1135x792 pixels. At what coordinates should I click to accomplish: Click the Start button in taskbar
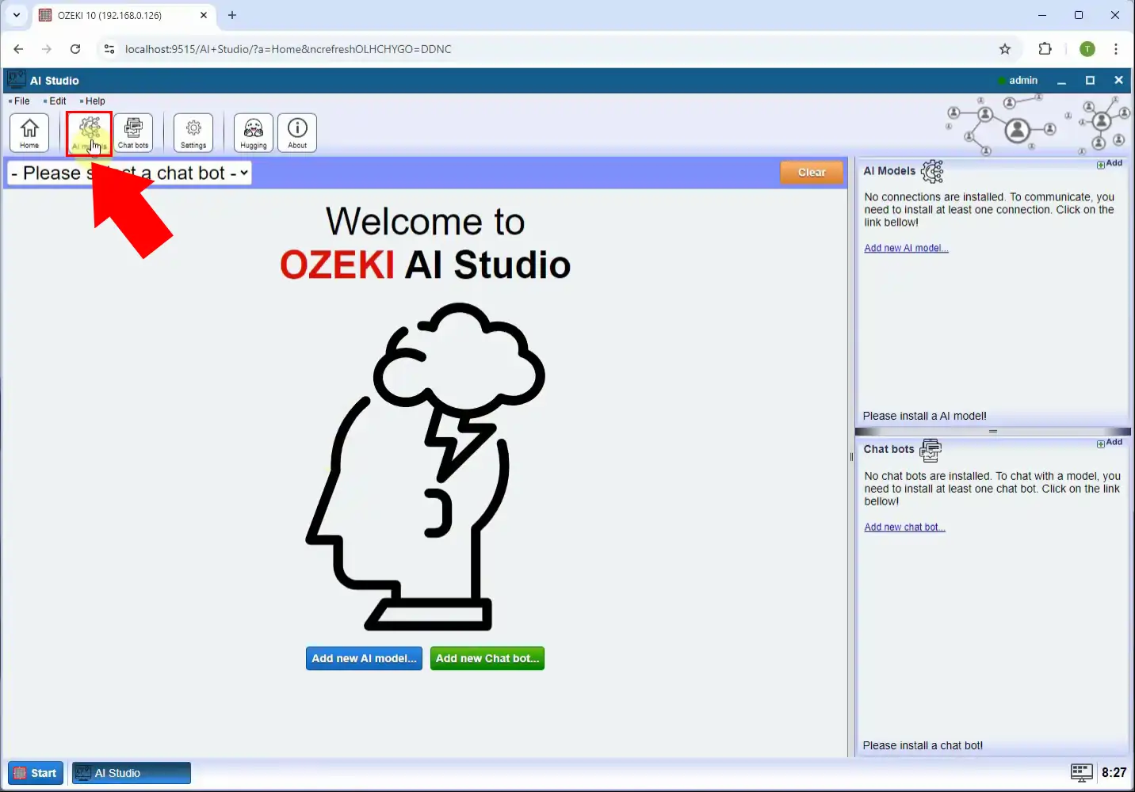click(36, 773)
